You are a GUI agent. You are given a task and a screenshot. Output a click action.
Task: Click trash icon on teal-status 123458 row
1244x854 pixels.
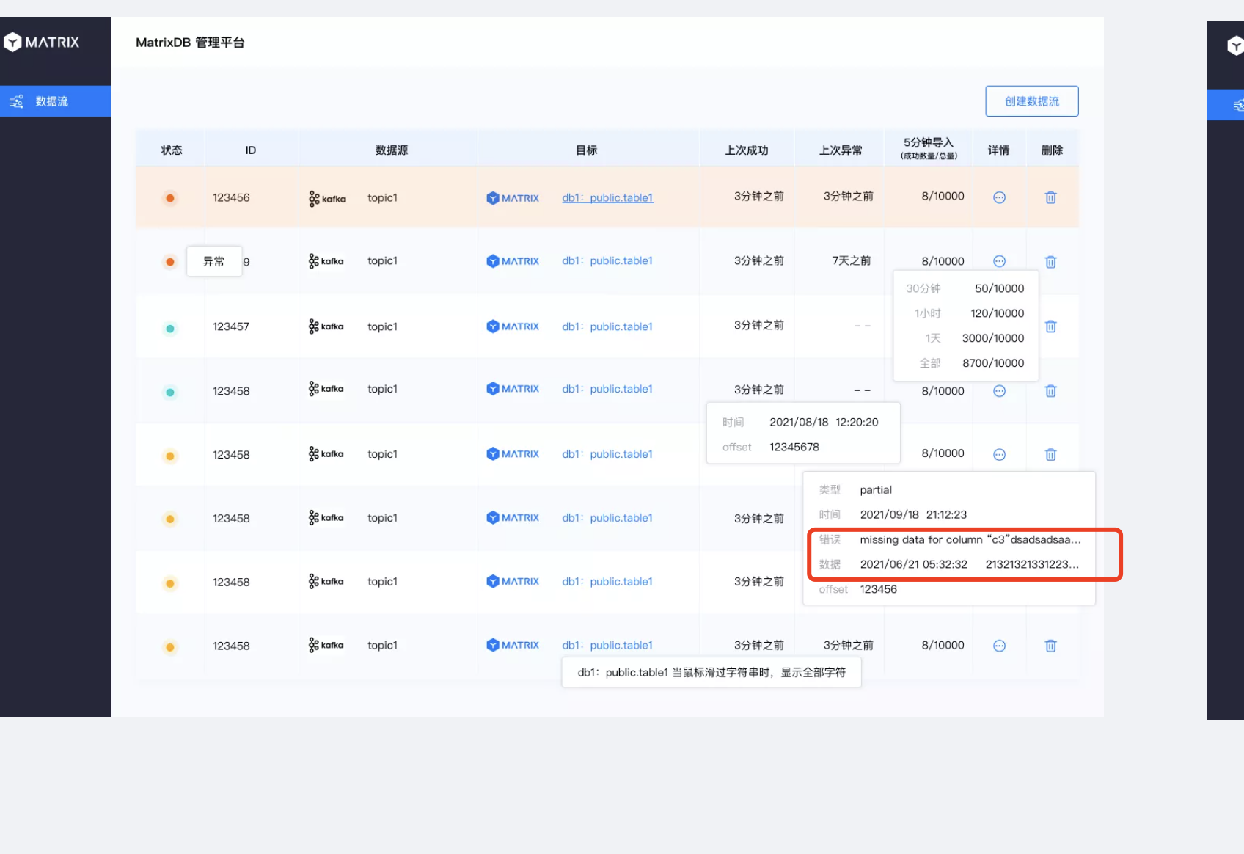(1050, 391)
